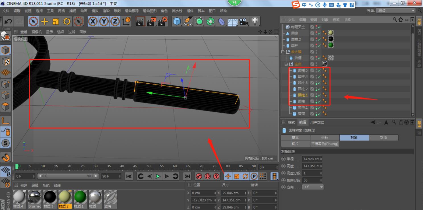The height and width of the screenshot is (210, 423).
Task: Add a Camera object
Action: pyautogui.click(x=244, y=21)
